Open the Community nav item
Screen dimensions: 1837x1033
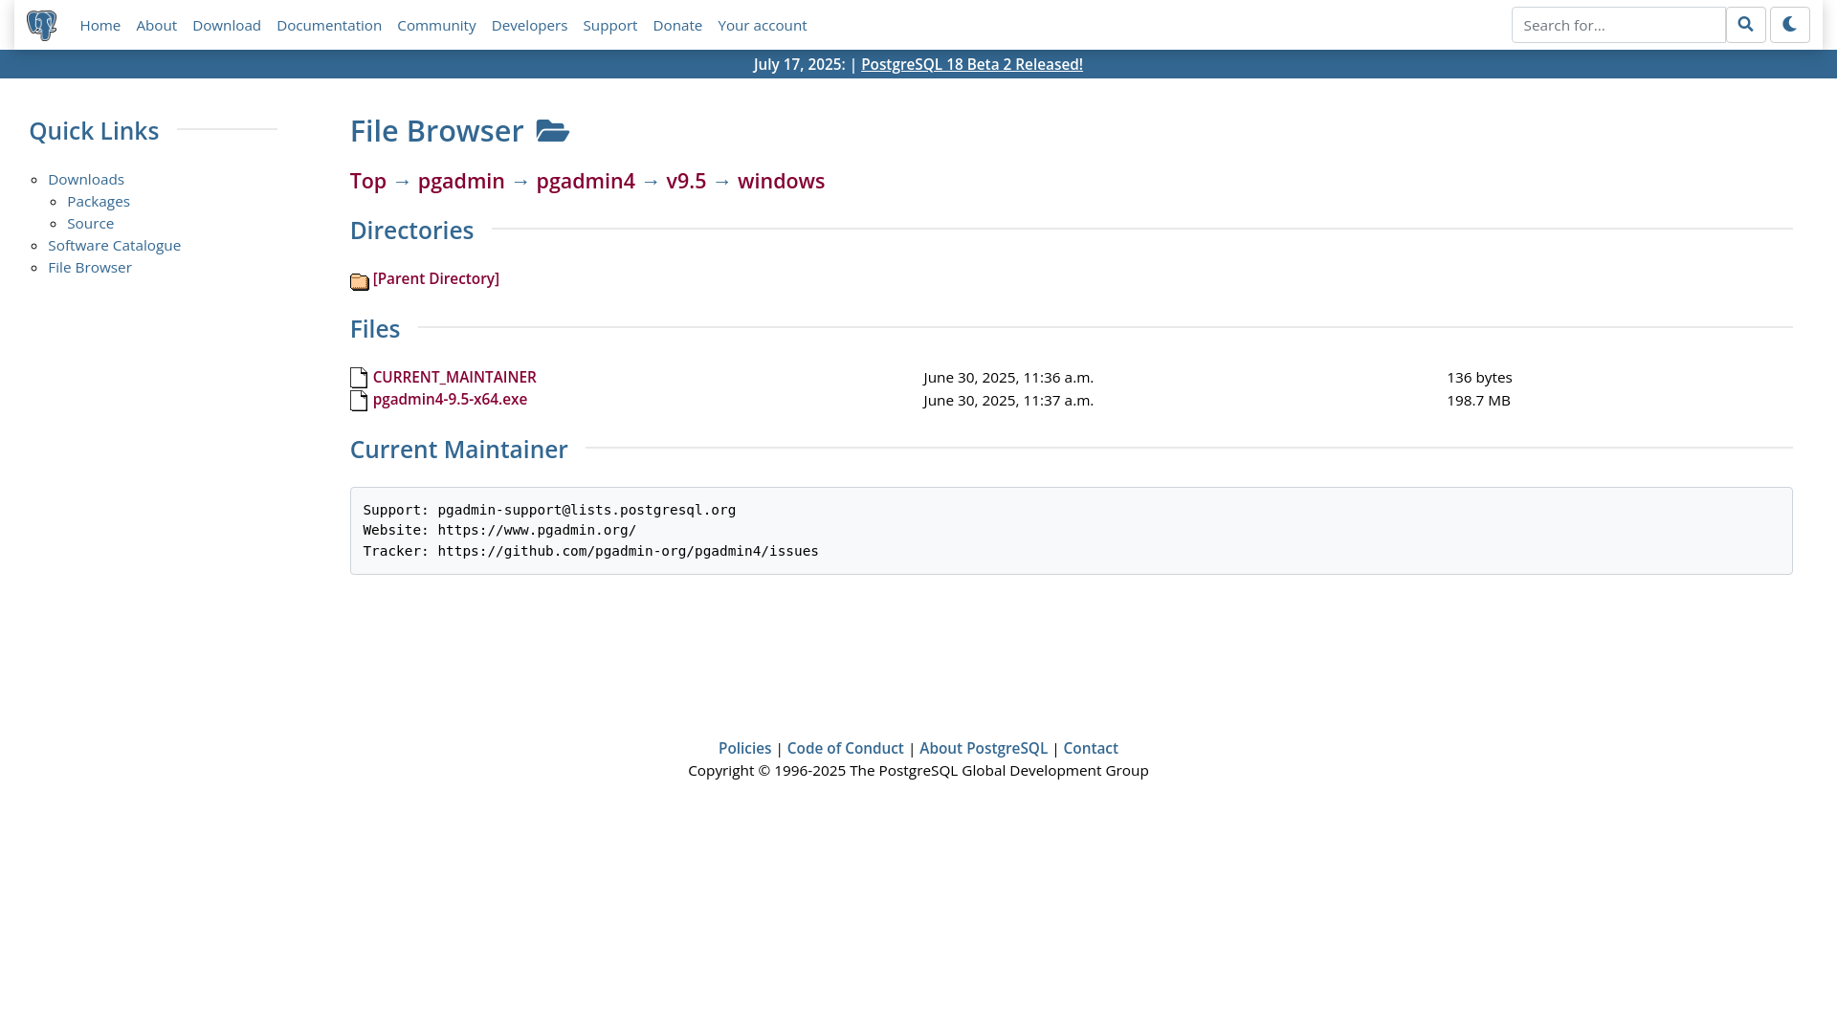(x=436, y=25)
